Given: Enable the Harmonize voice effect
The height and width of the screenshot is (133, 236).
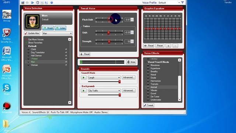Looking at the screenshot, I should pos(156,81).
